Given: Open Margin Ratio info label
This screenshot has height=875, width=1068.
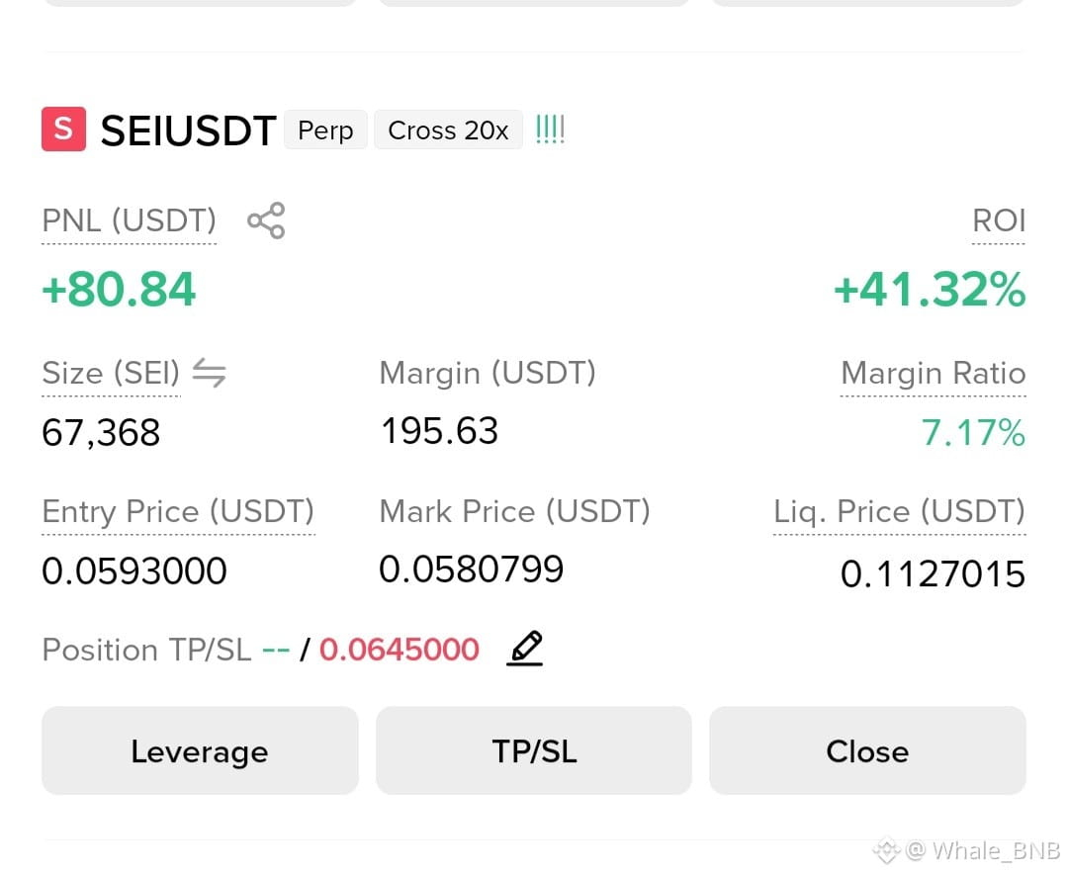Looking at the screenshot, I should (x=934, y=373).
